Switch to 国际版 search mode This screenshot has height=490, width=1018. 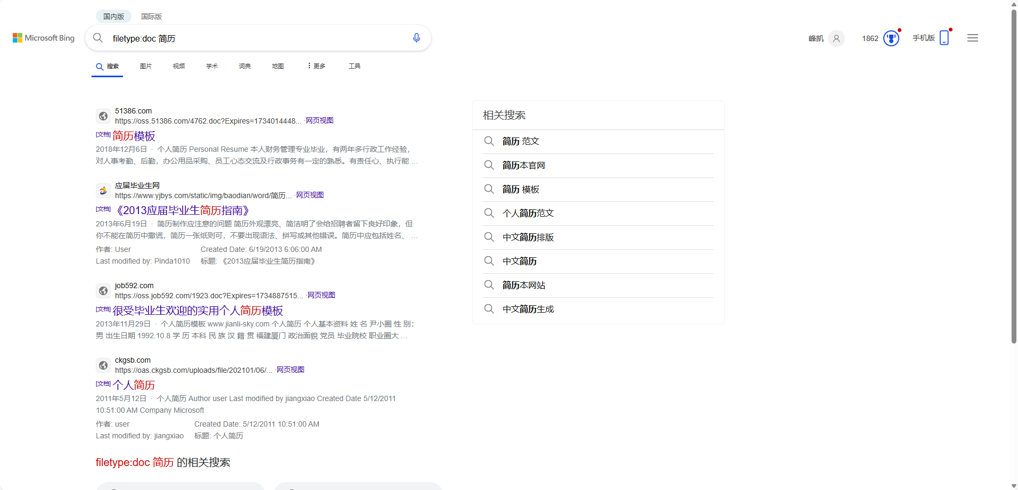[x=151, y=17]
